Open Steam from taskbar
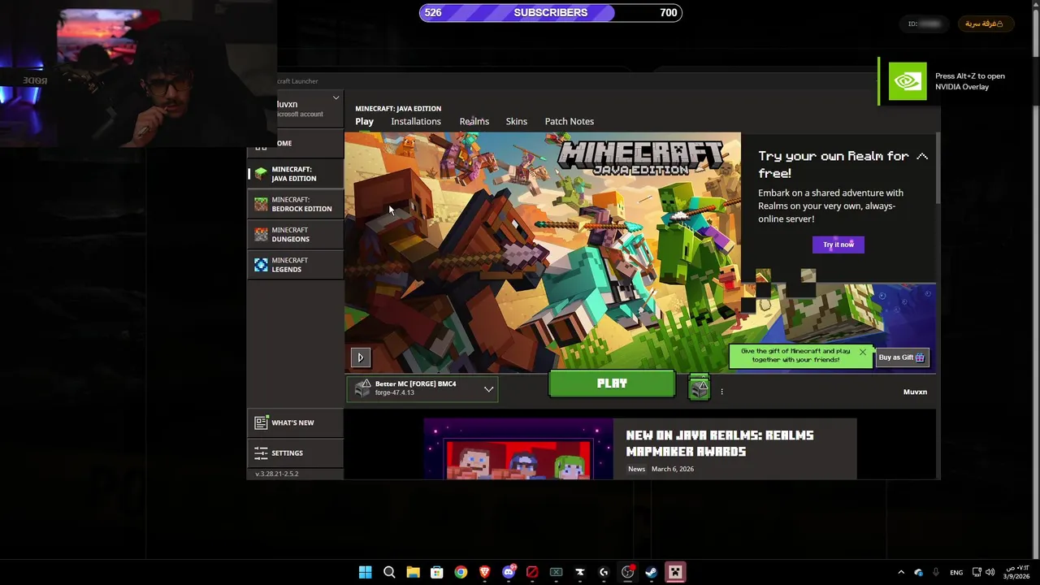This screenshot has width=1040, height=585. (652, 572)
